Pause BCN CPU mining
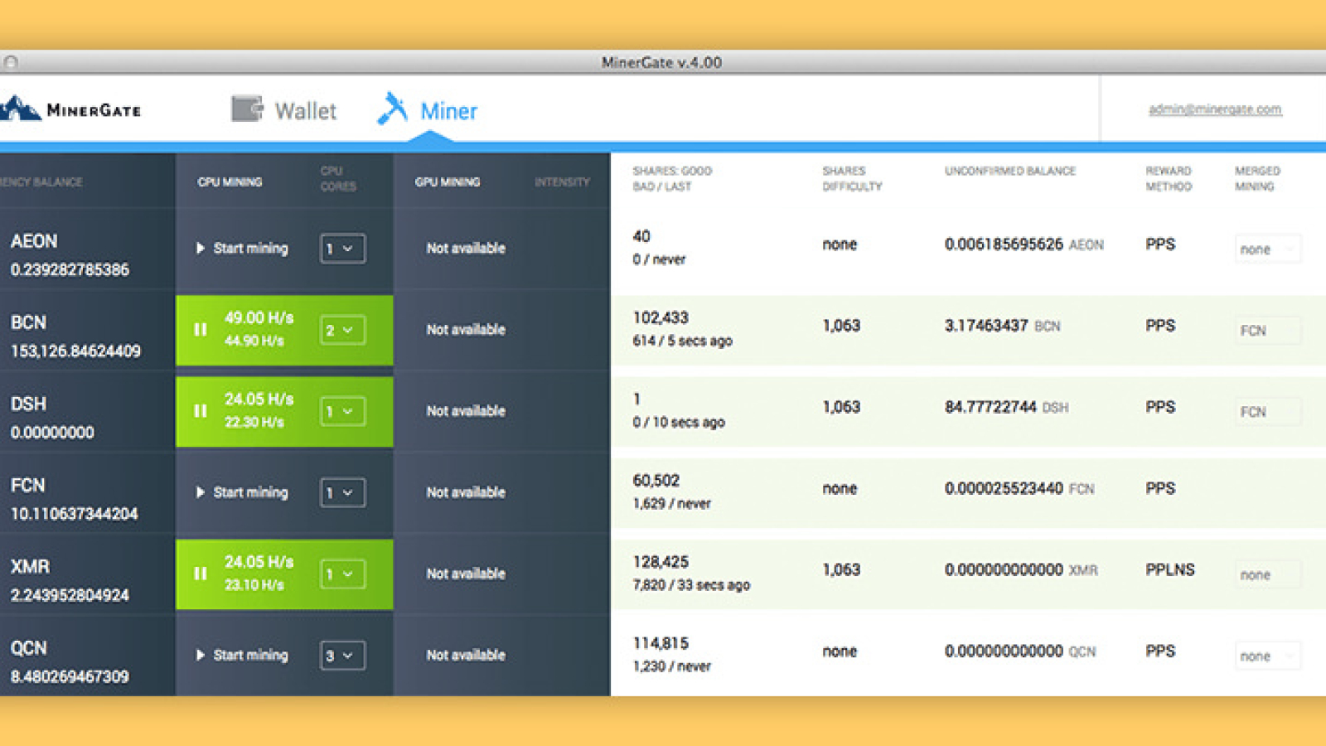 tap(200, 330)
